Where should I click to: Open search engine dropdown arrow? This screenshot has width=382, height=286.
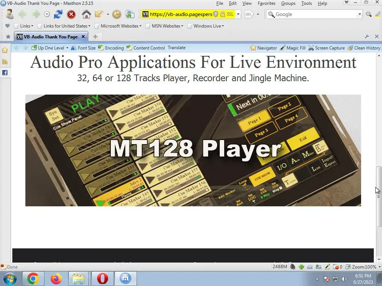pos(360,15)
